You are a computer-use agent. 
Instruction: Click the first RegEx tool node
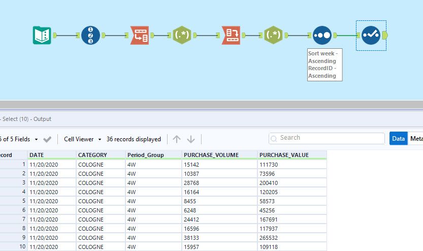click(x=183, y=35)
